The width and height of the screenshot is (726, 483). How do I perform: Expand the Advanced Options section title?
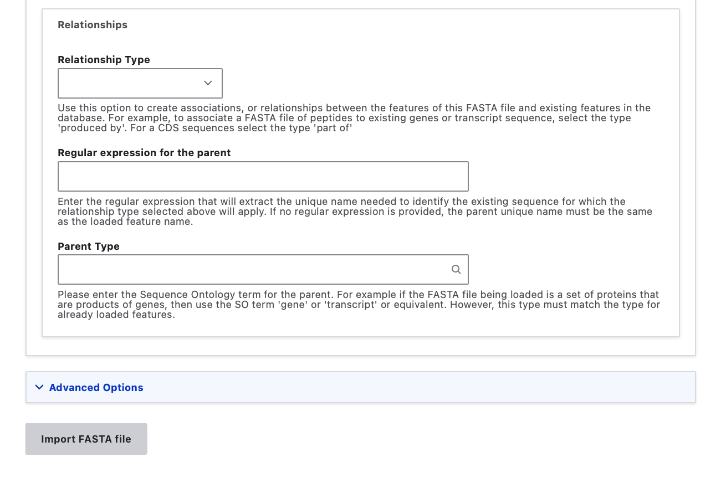pos(96,388)
